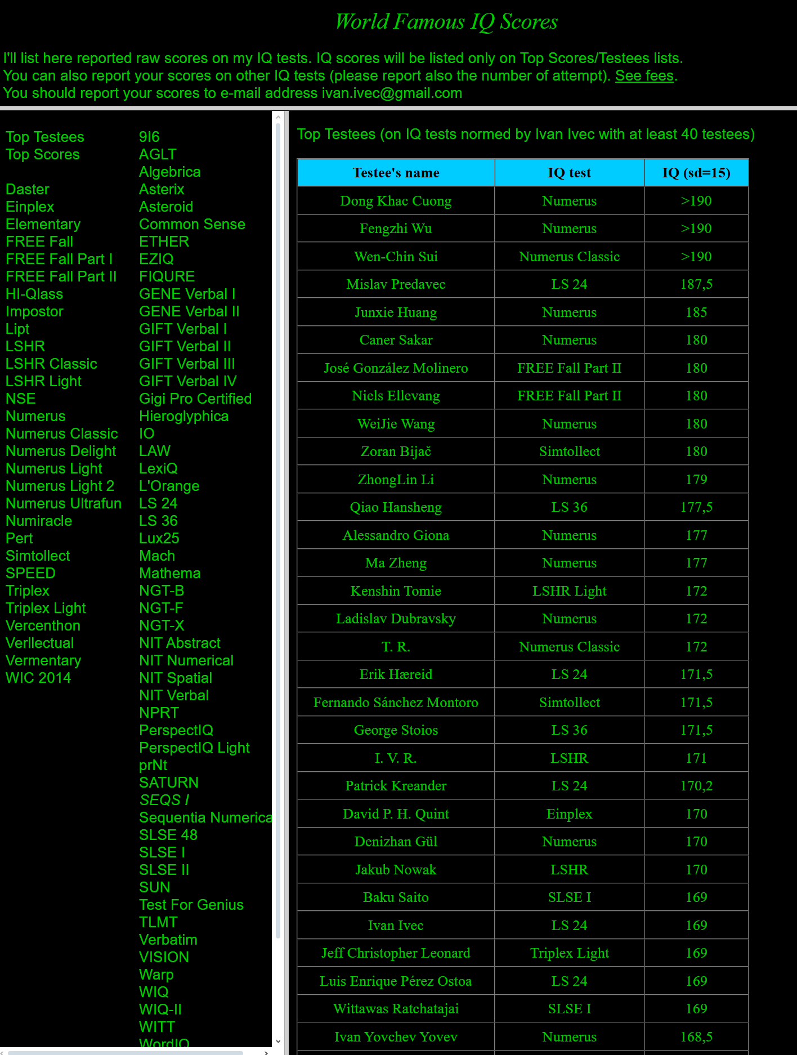
Task: Click the sidebar horizontal scrollbar
Action: coord(126,1052)
